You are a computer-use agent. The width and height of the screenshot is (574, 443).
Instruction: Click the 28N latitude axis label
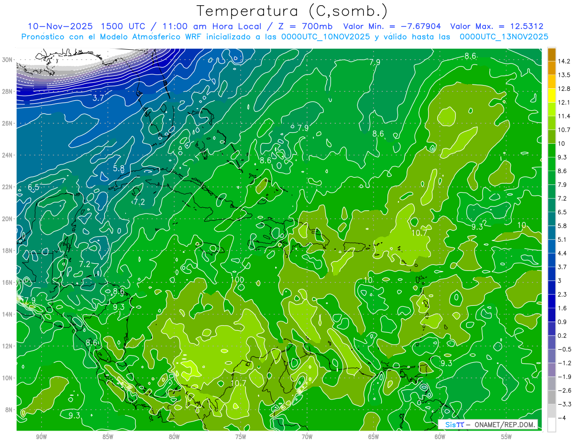(7, 91)
